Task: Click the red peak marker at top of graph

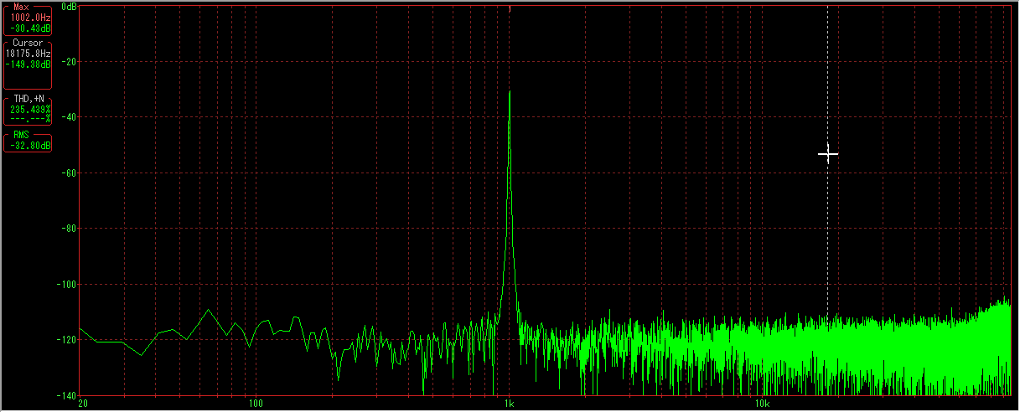Action: pos(510,8)
